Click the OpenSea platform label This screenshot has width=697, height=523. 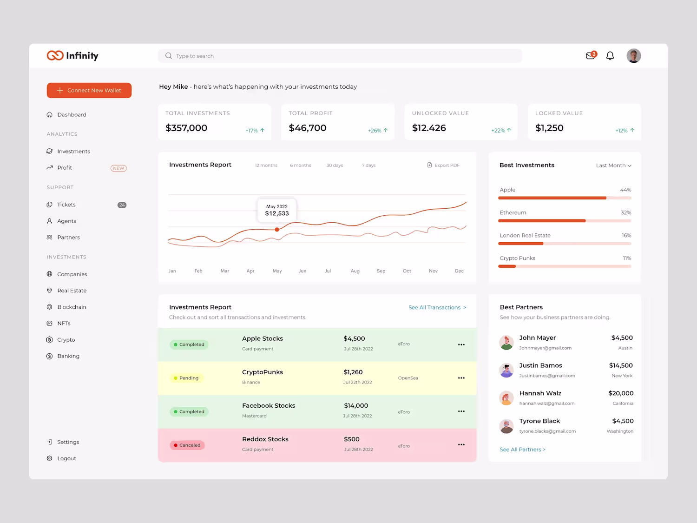(x=408, y=378)
